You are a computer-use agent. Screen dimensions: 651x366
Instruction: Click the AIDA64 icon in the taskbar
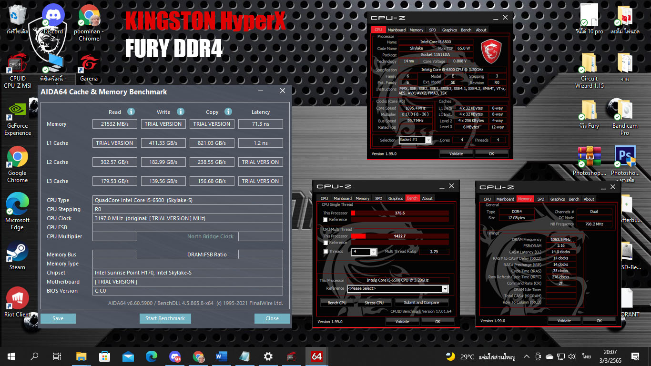click(x=316, y=356)
